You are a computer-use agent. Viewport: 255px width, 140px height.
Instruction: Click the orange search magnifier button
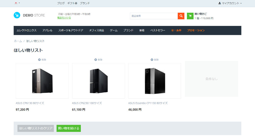pos(181,16)
